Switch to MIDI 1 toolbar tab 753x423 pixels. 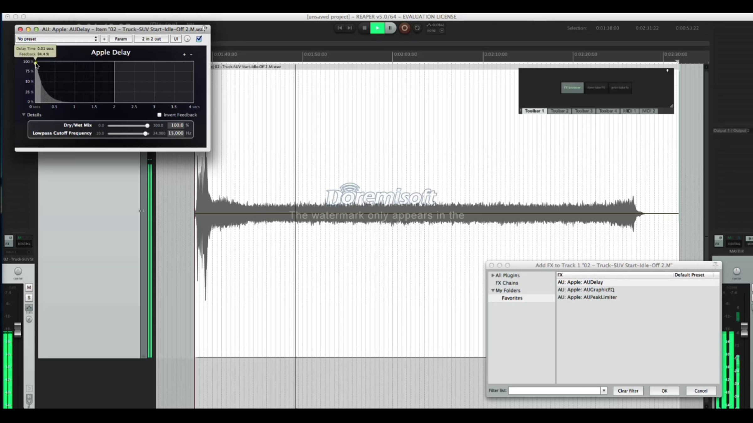(629, 111)
